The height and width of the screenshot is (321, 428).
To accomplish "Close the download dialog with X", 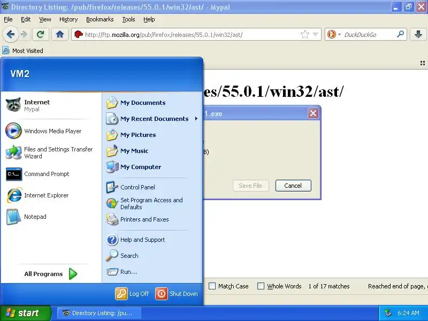I will [x=313, y=113].
